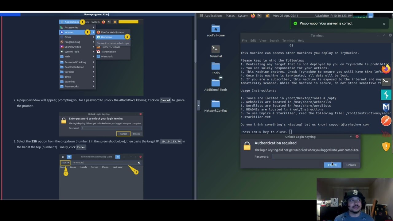Click Cancel in the keyring dialog
The width and height of the screenshot is (393, 221).
coord(333,165)
